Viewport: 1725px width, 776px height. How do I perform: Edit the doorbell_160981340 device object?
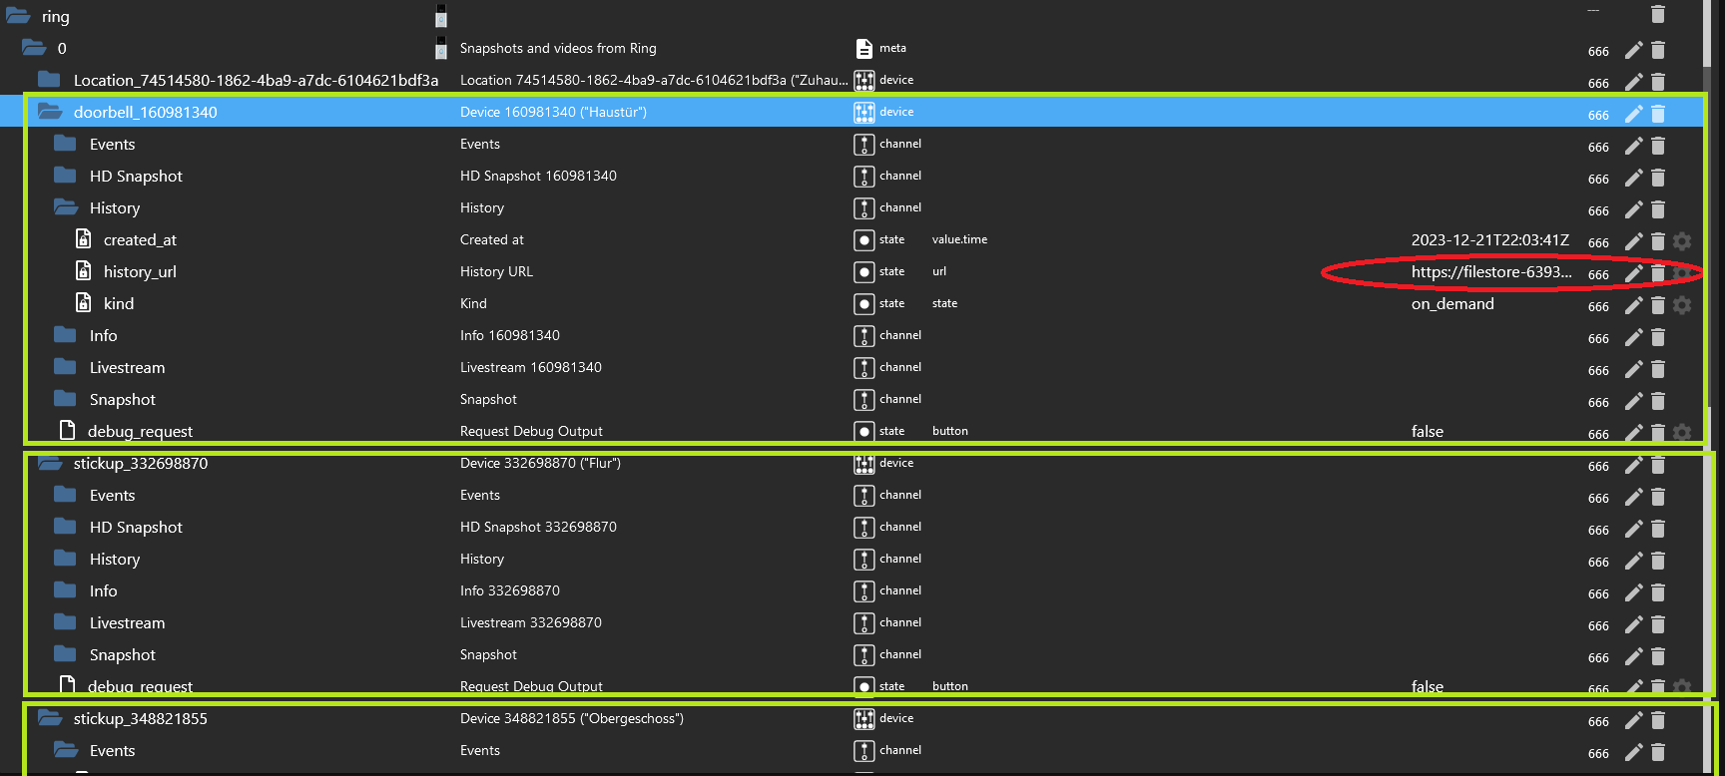[1633, 114]
